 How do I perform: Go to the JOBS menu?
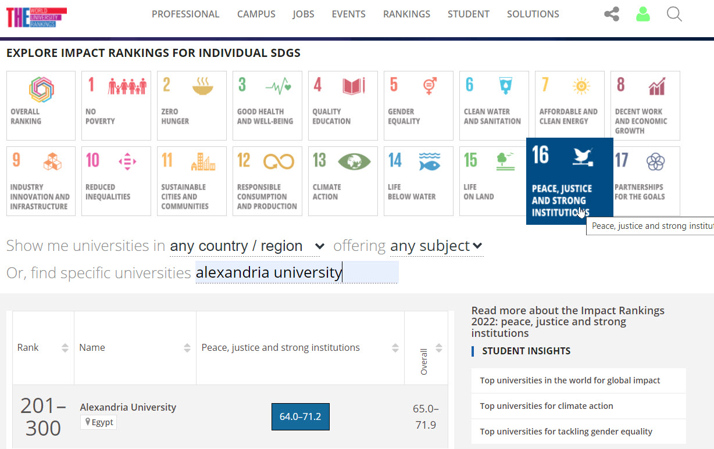(303, 14)
